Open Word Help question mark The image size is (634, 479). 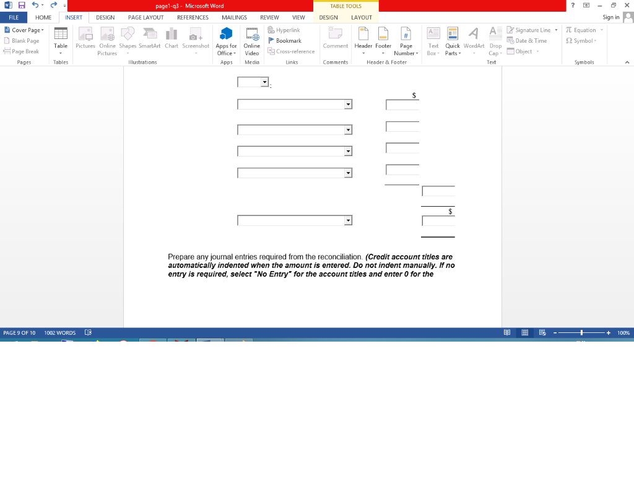pyautogui.click(x=573, y=5)
